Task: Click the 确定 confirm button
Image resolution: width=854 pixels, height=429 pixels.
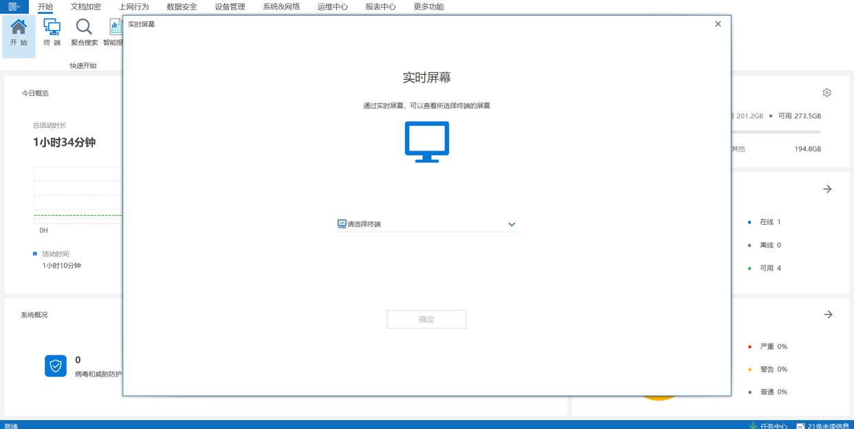Action: click(426, 319)
